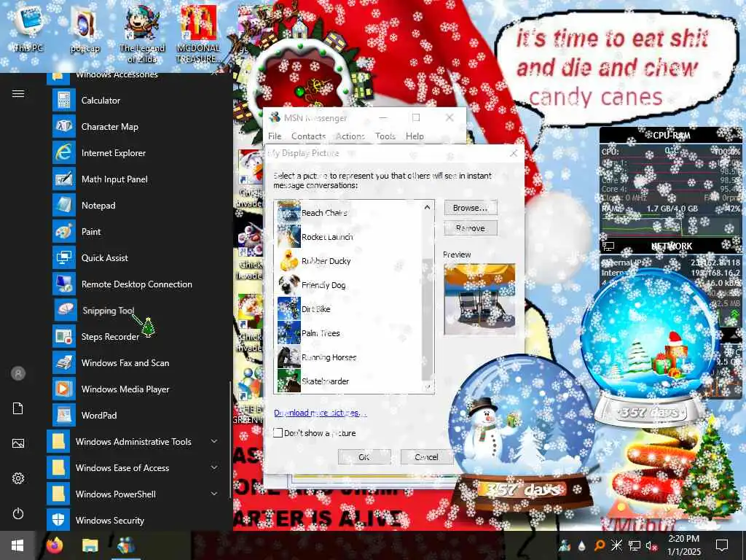
Task: Click picture list scroll-down arrow
Action: pos(427,386)
